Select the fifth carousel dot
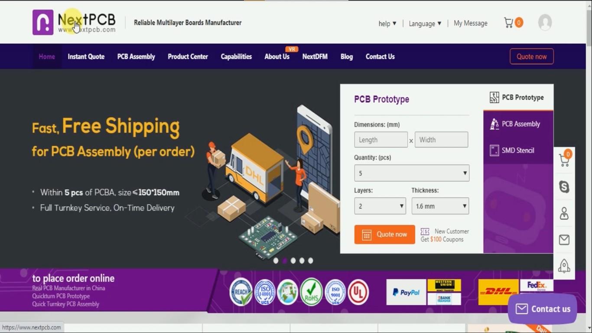 coord(310,261)
